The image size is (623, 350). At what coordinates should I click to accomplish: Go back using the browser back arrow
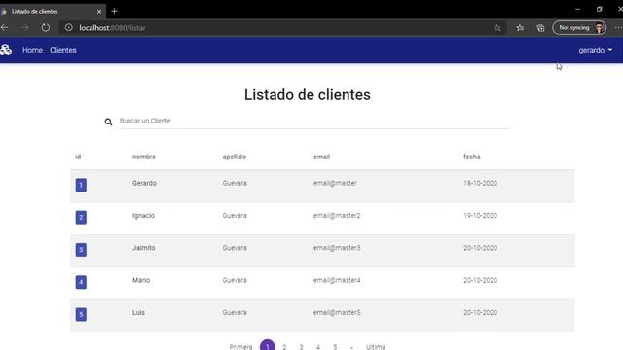coord(4,28)
